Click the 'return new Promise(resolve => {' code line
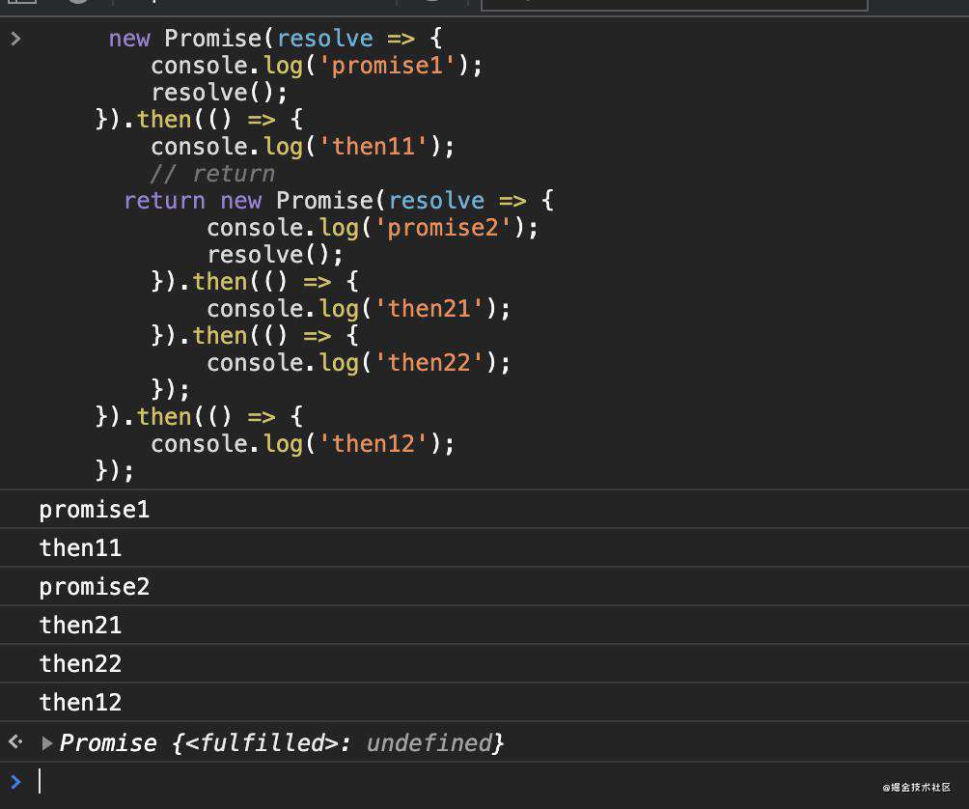Viewport: 969px width, 809px height. click(x=339, y=201)
